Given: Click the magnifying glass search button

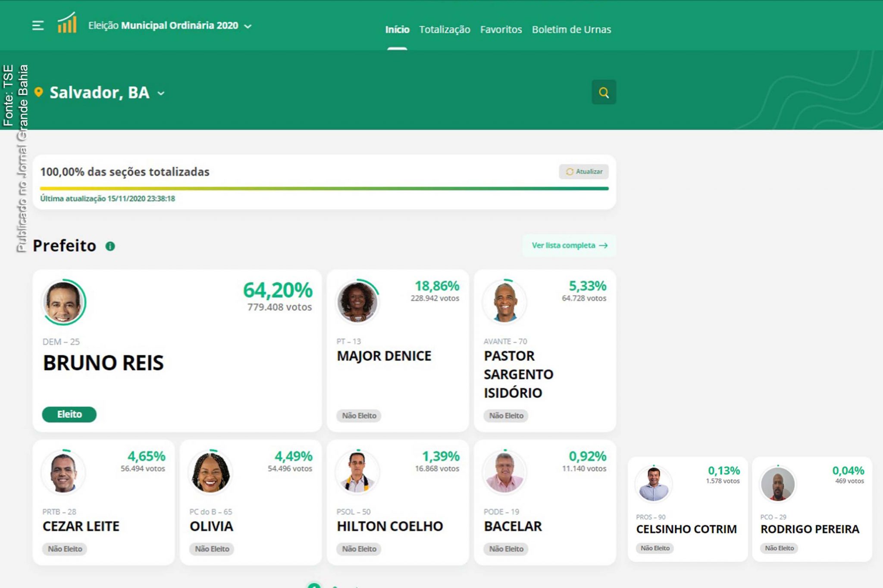Looking at the screenshot, I should pos(604,92).
